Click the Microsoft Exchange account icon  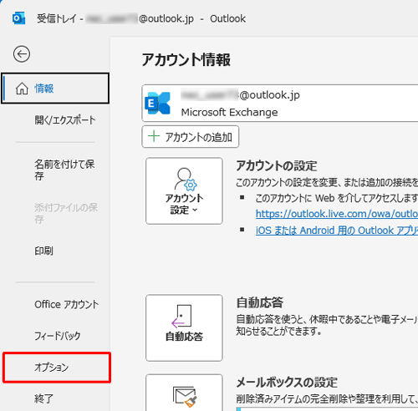coord(157,104)
